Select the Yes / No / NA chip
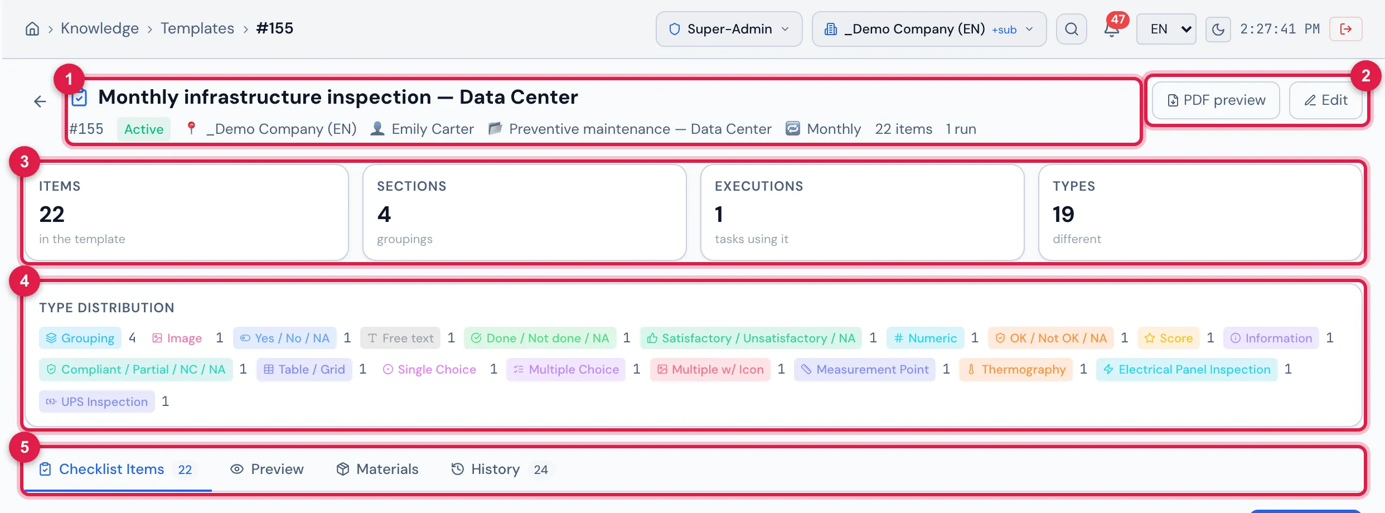The height and width of the screenshot is (513, 1385). pyautogui.click(x=285, y=338)
